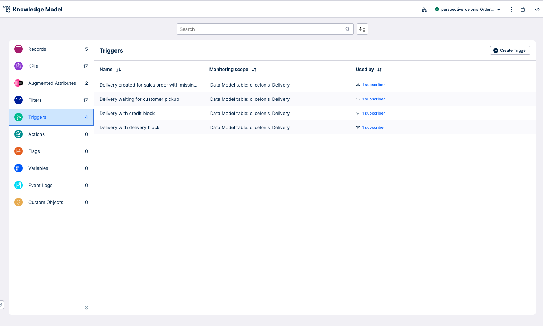Click the Filters funnel icon
The image size is (543, 326).
click(x=18, y=100)
